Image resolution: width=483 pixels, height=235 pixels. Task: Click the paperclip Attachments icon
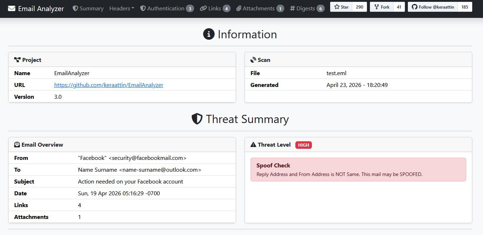[x=239, y=8]
